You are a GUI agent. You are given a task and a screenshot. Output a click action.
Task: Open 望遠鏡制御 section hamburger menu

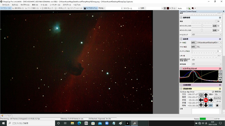(x=220, y=89)
